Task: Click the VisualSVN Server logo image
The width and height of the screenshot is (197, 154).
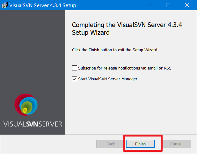Action: [26, 105]
